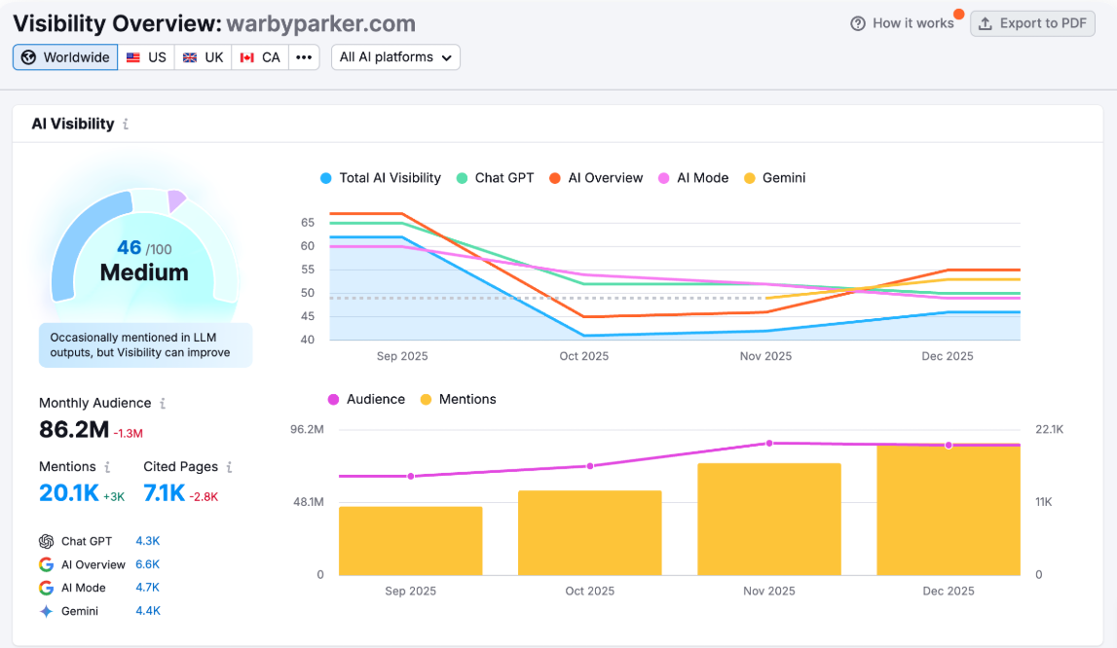Expand the additional countries menu
The width and height of the screenshot is (1117, 648).
pyautogui.click(x=305, y=56)
